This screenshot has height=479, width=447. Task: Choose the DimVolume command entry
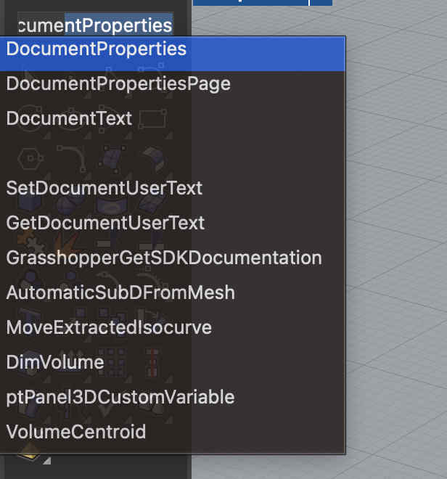click(55, 362)
